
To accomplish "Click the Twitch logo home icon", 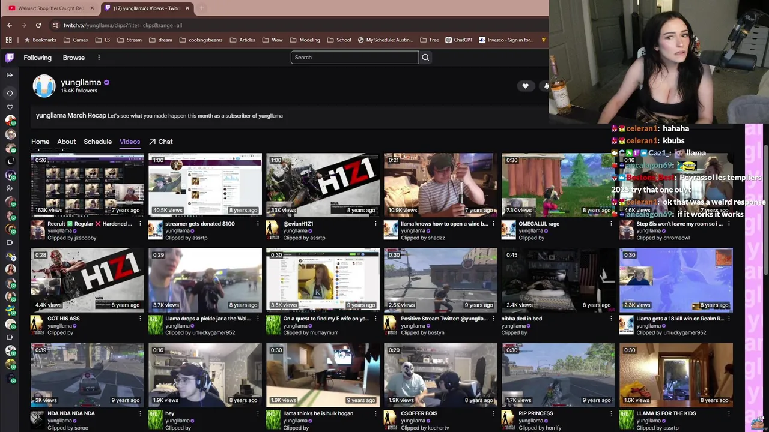I will click(x=10, y=58).
